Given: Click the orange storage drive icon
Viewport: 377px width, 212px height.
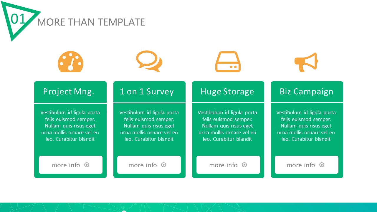Looking at the screenshot, I should coord(228,62).
